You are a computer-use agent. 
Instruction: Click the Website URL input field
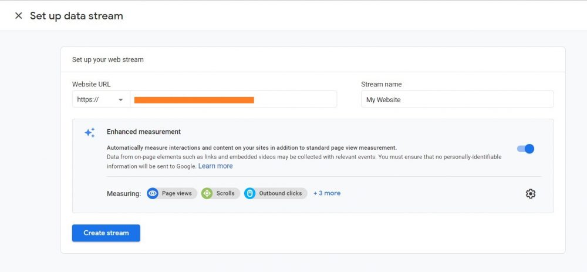(233, 99)
